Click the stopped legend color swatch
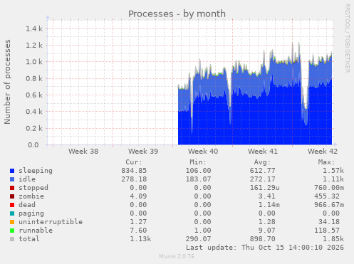Viewport: 354px width, 264px height. click(x=12, y=188)
